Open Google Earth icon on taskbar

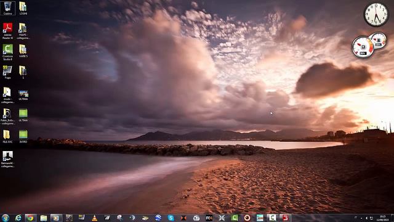(x=158, y=218)
